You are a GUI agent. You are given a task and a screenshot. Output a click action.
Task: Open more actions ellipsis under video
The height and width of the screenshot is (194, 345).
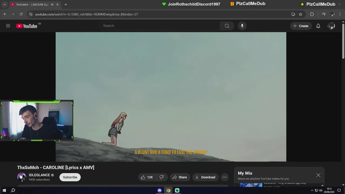(225, 177)
